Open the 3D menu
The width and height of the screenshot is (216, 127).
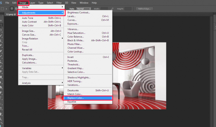pyautogui.click(x=66, y=3)
